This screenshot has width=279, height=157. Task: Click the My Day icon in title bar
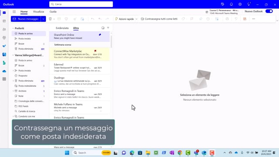pyautogui.click(x=222, y=4)
